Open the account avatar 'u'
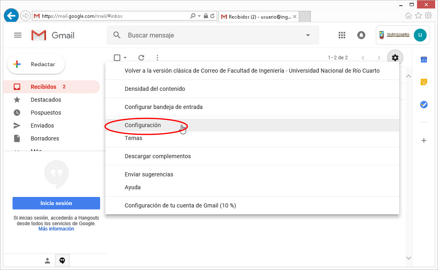The height and width of the screenshot is (270, 438). (420, 35)
